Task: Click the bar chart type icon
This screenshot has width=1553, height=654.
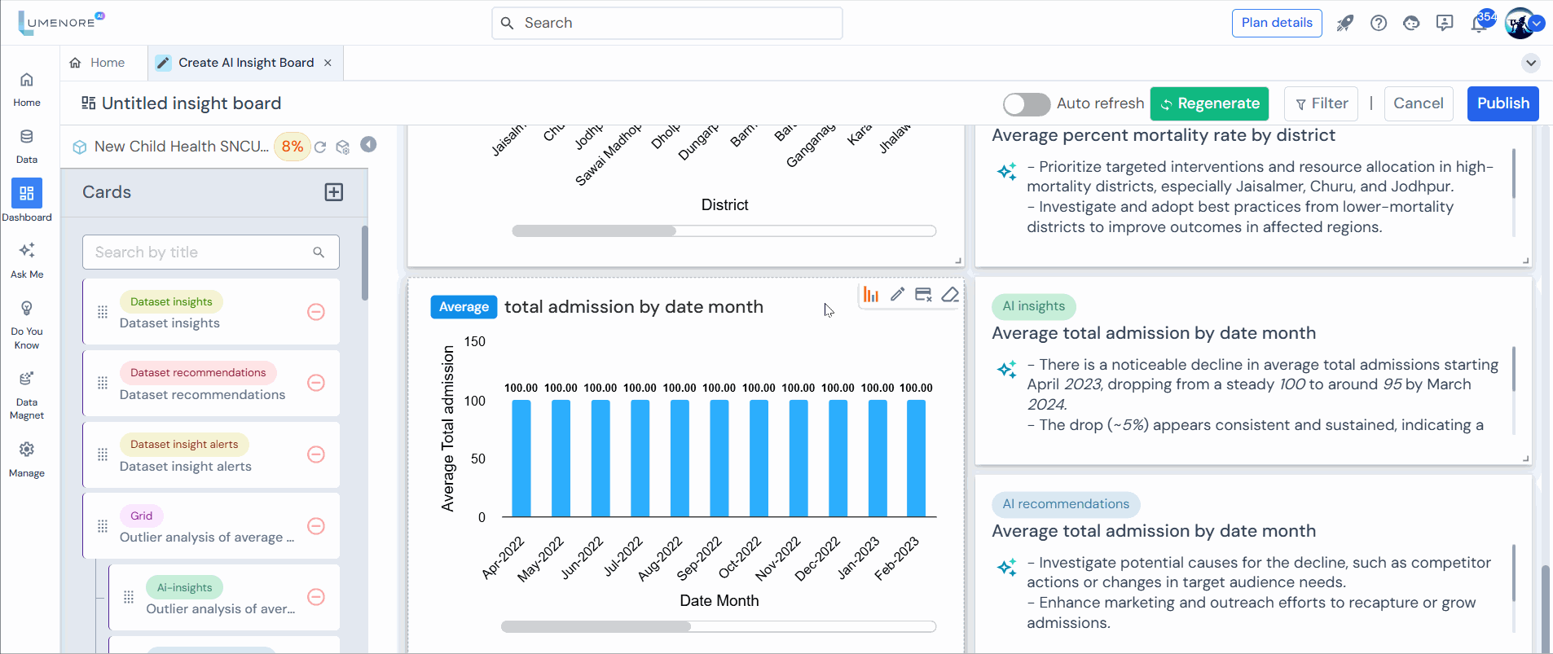Action: [x=871, y=295]
